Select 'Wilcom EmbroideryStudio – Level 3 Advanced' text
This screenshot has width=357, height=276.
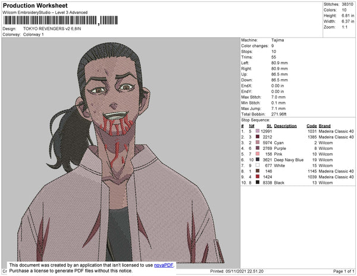[x=45, y=12]
